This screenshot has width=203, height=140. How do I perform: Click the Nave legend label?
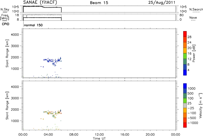(193, 18)
